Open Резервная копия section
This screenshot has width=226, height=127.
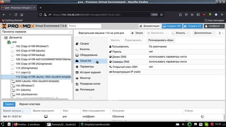tap(90, 84)
